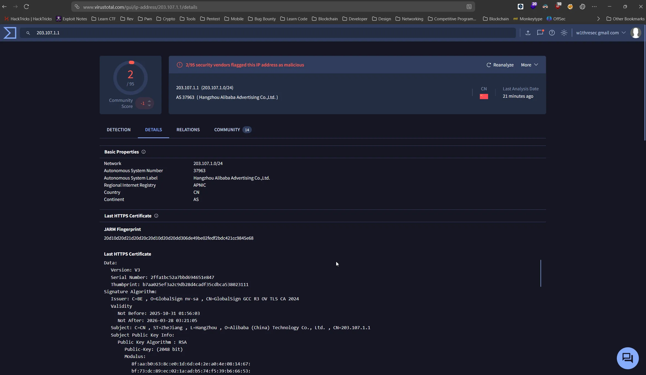646x375 pixels.
Task: Toggle light/dark theme sun icon
Action: [564, 33]
